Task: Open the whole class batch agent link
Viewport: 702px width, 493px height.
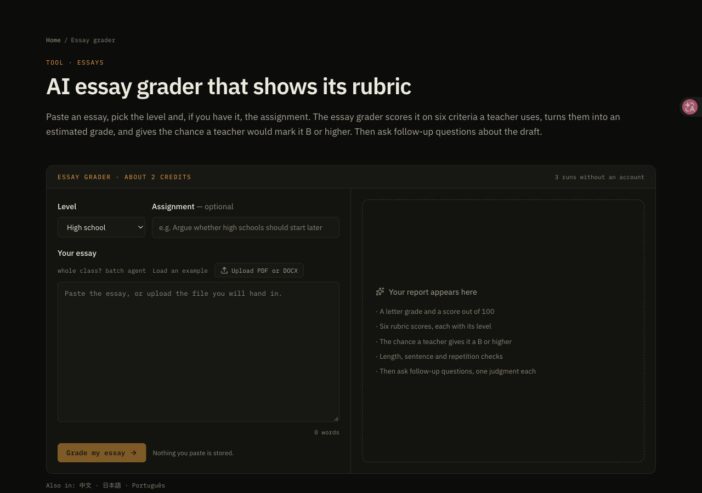Action: coord(101,271)
